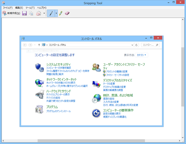Click デバイスの追加 link
186x144 pixels.
[53, 98]
